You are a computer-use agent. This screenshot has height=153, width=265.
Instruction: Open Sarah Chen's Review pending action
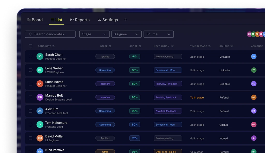pyautogui.click(x=168, y=56)
